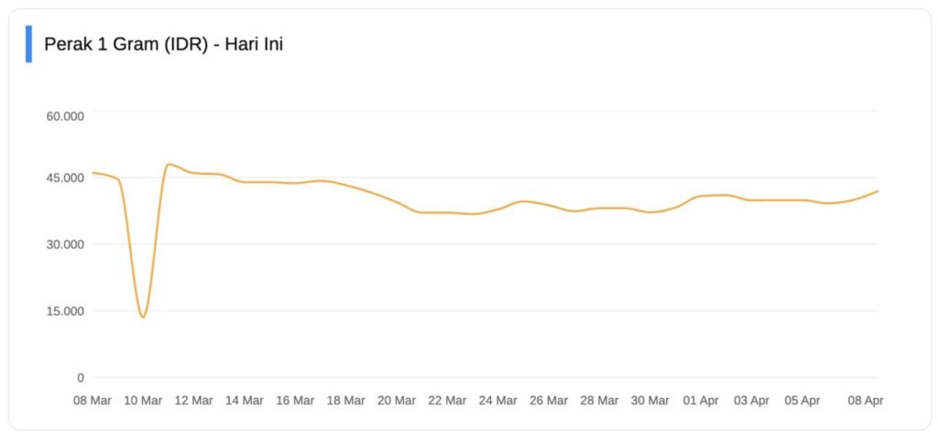Click the chart title "Perak 1 Gram (IDR) - Hari Ini"
Image resolution: width=938 pixels, height=442 pixels.
click(x=164, y=44)
